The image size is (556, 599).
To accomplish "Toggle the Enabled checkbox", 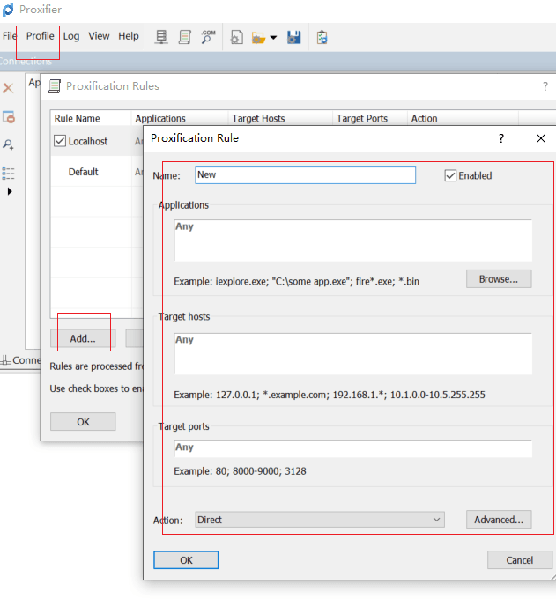I will [450, 175].
